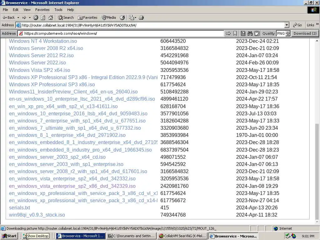Click the Stop loading icon
This screenshot has height=240, width=320.
click(36, 17)
